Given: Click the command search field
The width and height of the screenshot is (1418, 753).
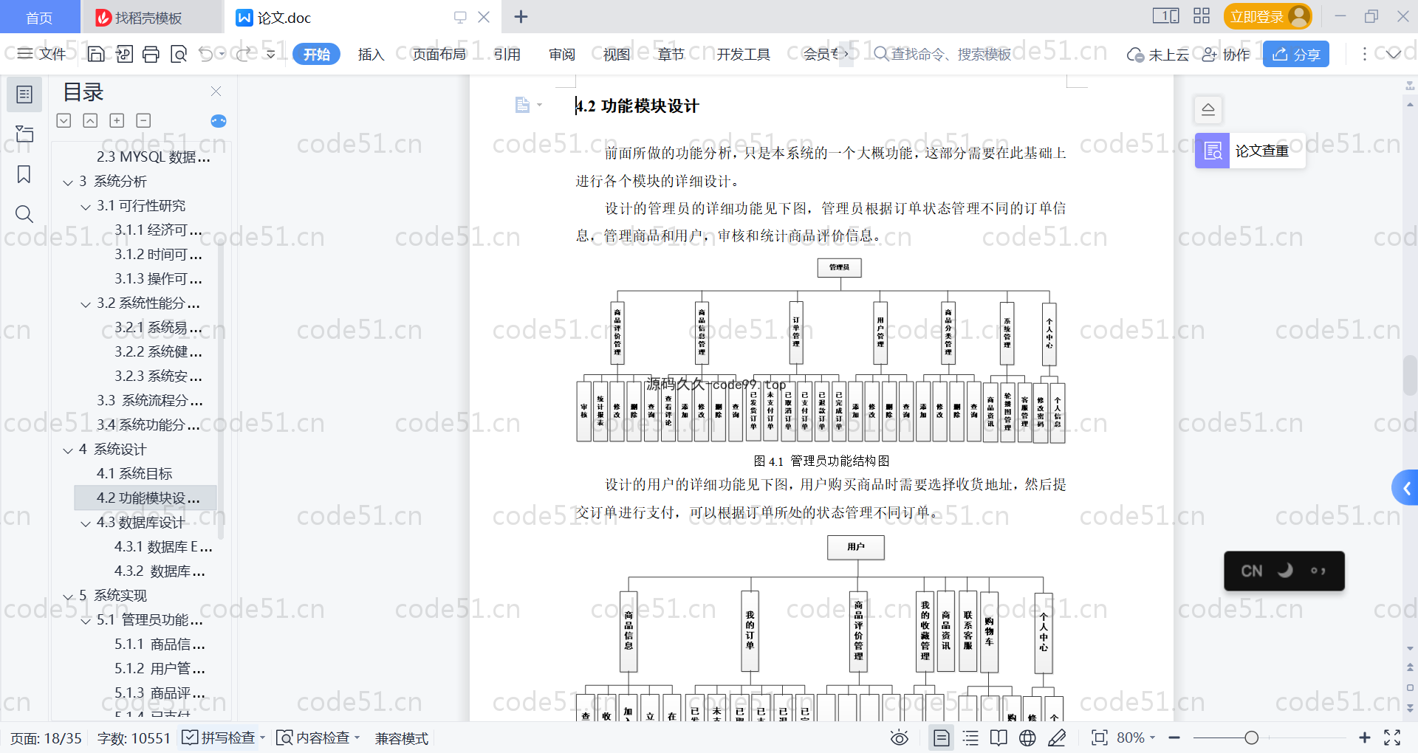Looking at the screenshot, I should [x=943, y=54].
